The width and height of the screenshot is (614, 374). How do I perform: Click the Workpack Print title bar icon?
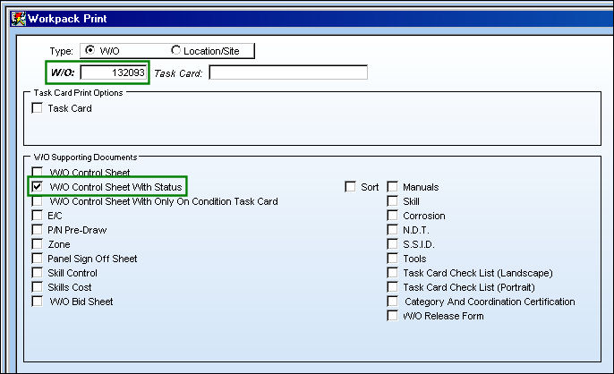coord(18,19)
